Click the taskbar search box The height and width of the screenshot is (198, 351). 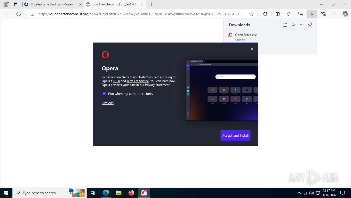coord(49,193)
